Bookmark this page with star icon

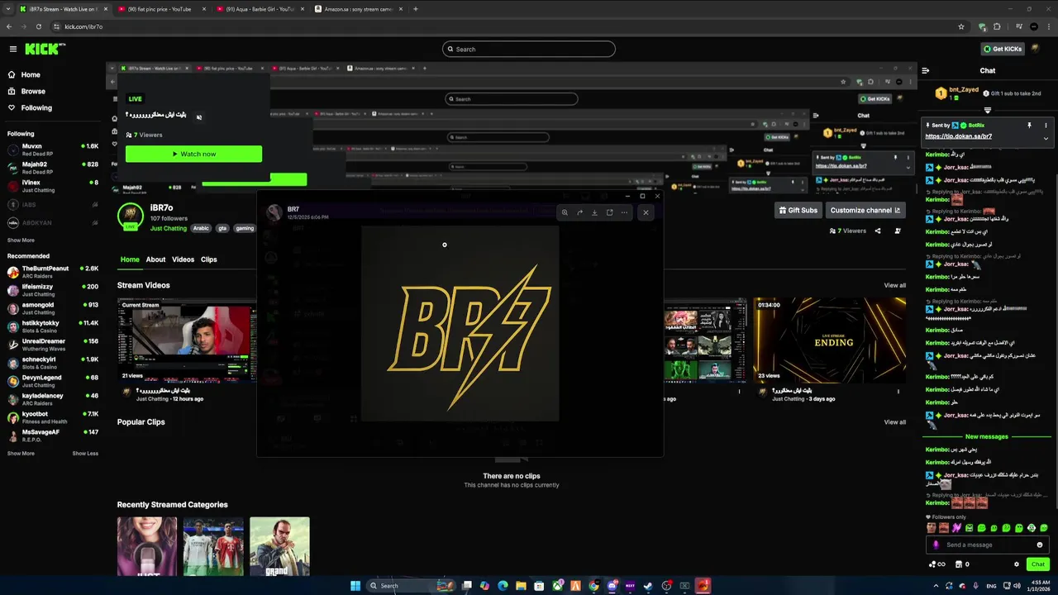point(961,26)
